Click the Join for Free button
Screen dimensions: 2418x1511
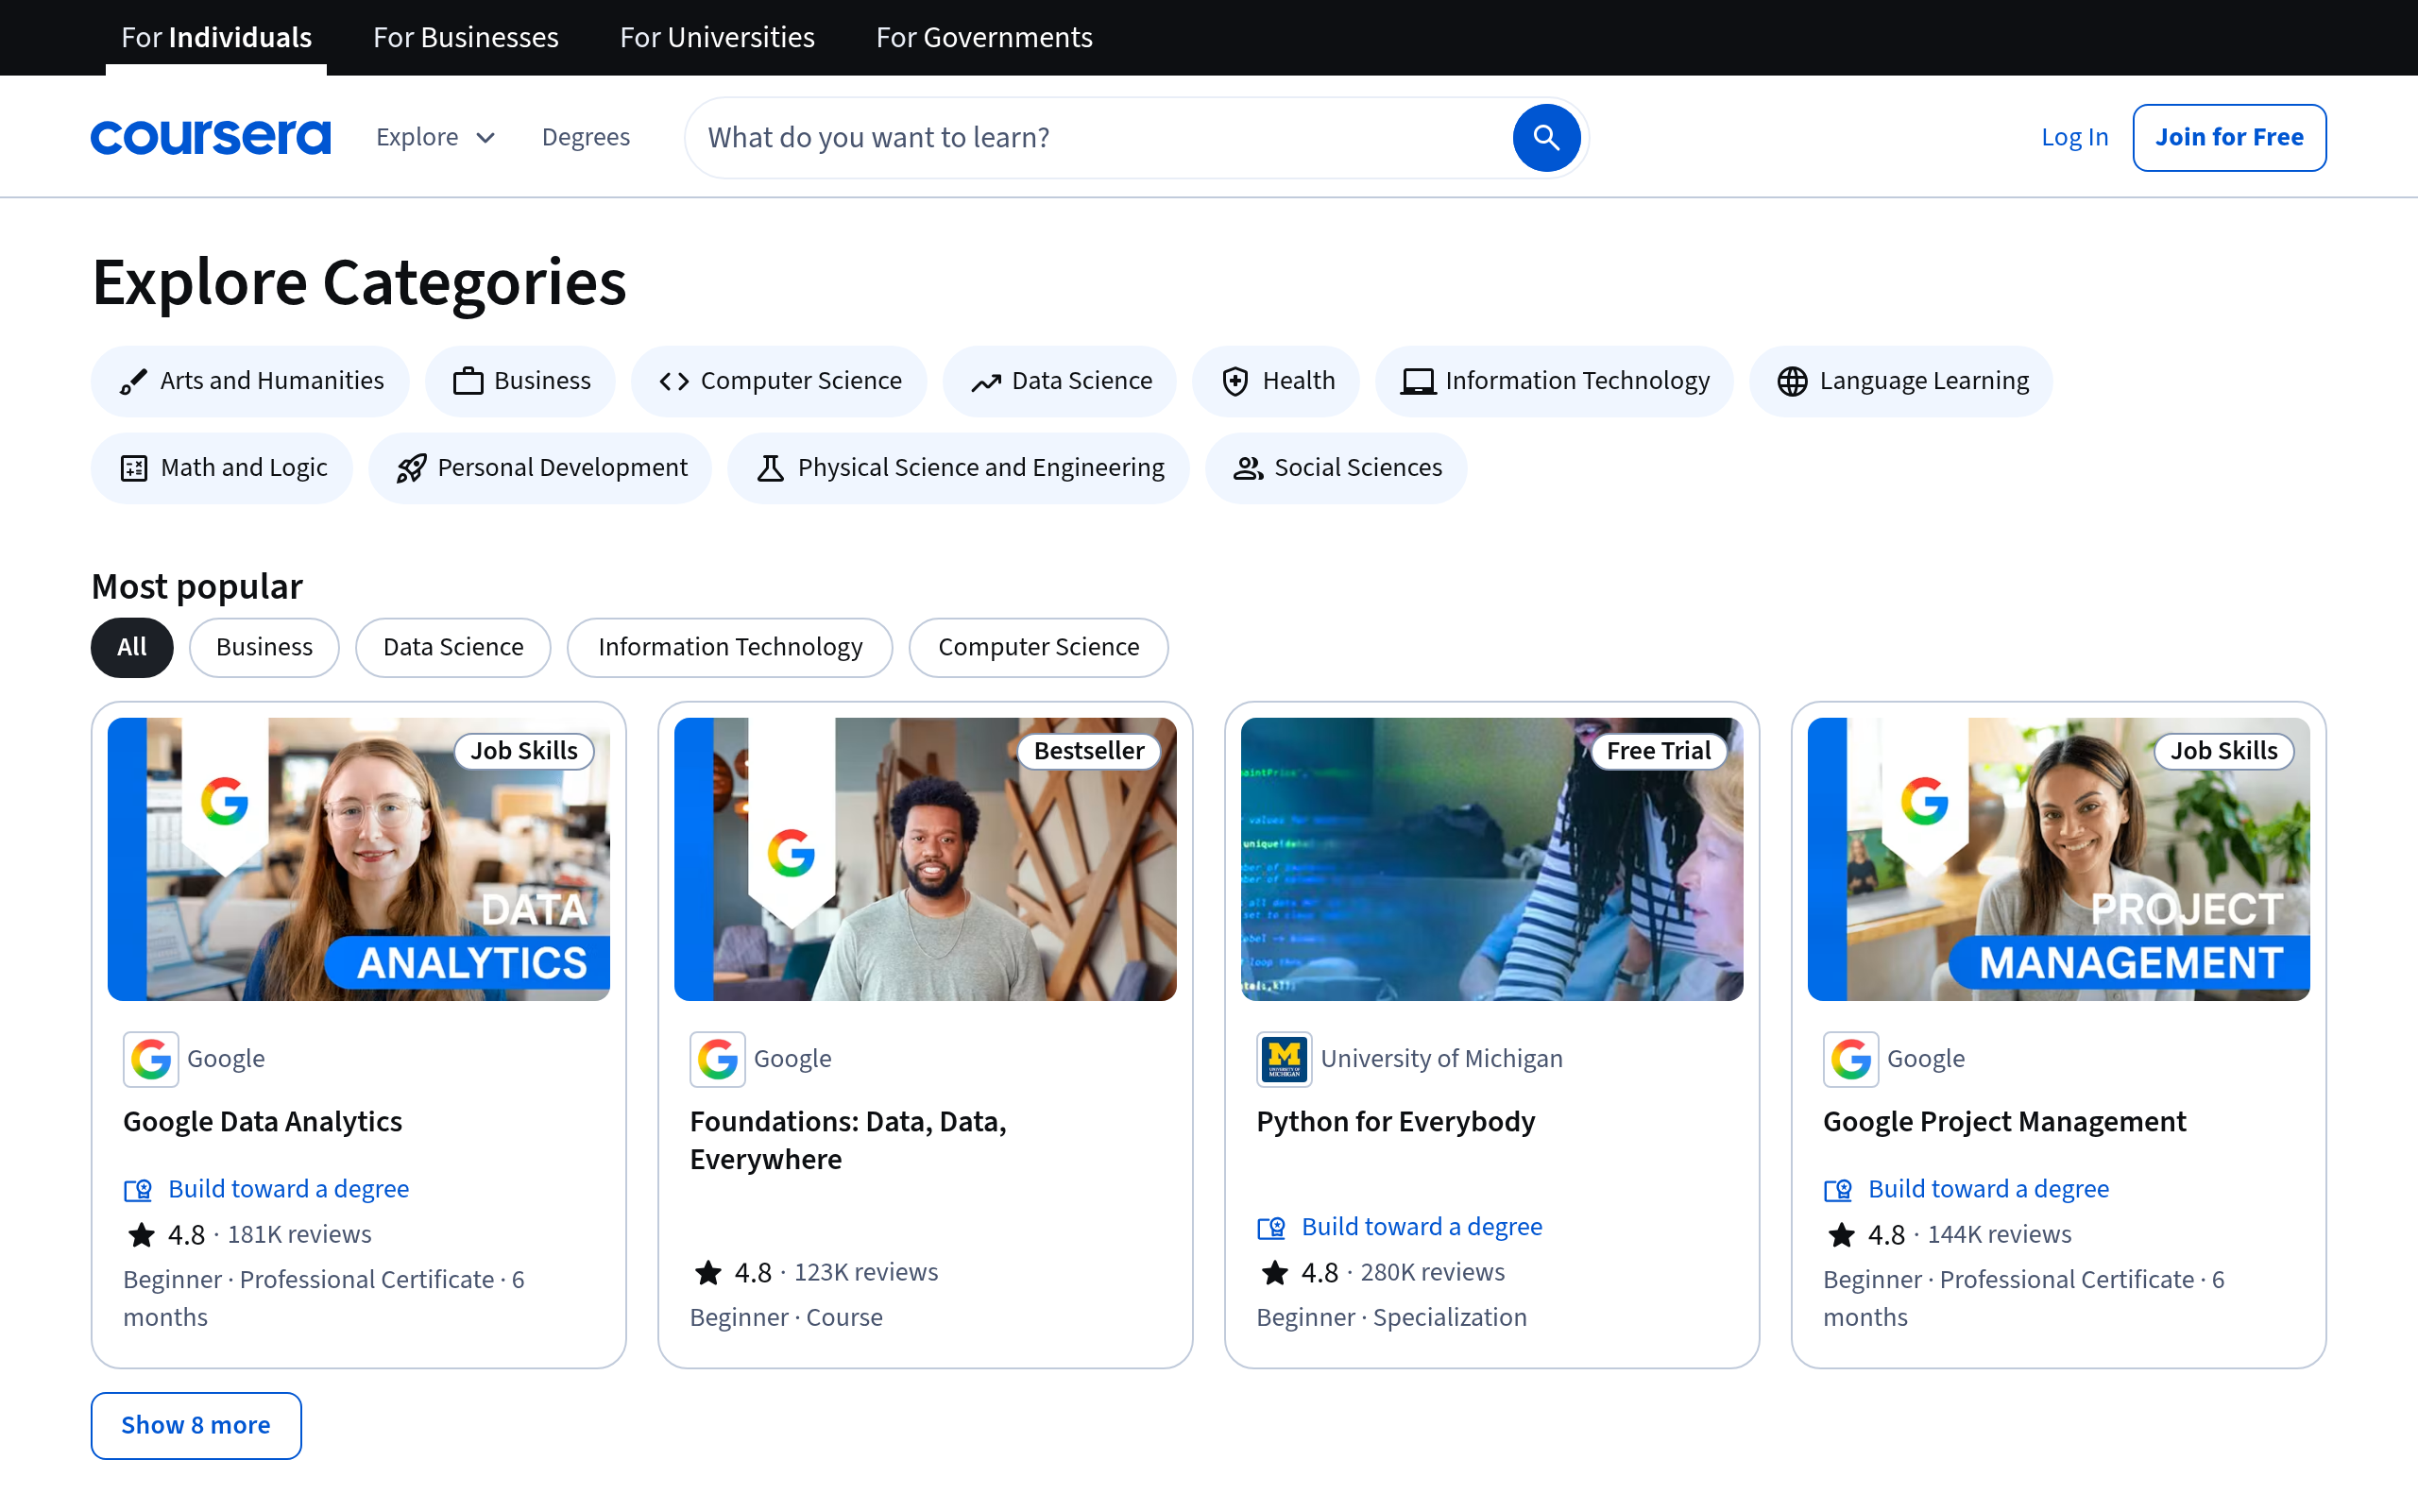coord(2229,137)
